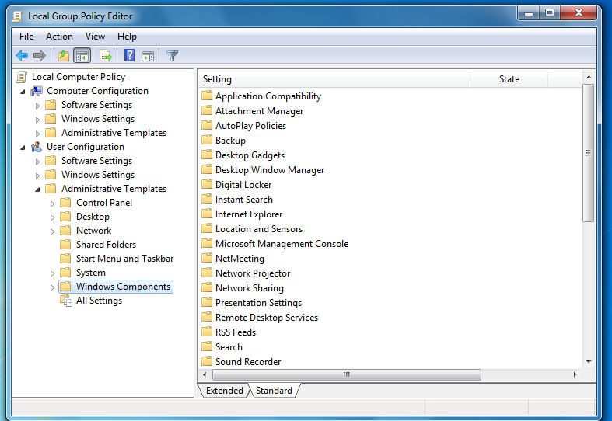Expand the Windows Components tree node
Image resolution: width=612 pixels, height=421 pixels.
(52, 287)
